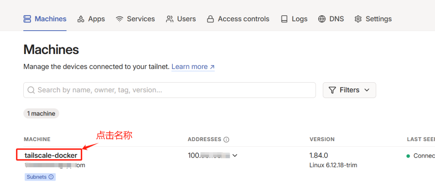Open the tailscale-docker machine name
The width and height of the screenshot is (435, 185).
click(x=51, y=156)
